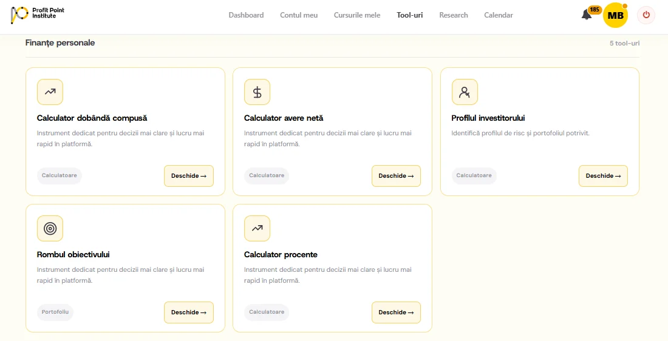Click the 5 tool-uri count label
The image size is (668, 341).
[624, 44]
